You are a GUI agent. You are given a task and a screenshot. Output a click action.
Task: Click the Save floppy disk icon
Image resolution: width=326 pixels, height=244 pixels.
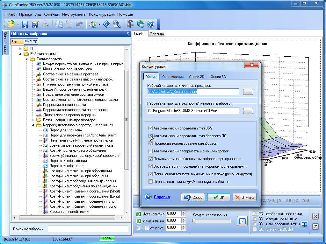[25, 24]
